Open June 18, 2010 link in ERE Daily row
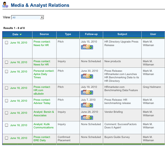Viewport: 165px width, 147px height. (19, 138)
